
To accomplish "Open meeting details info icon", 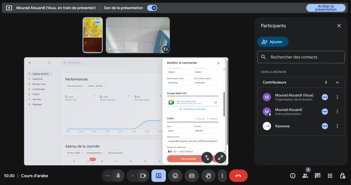I will [x=292, y=176].
